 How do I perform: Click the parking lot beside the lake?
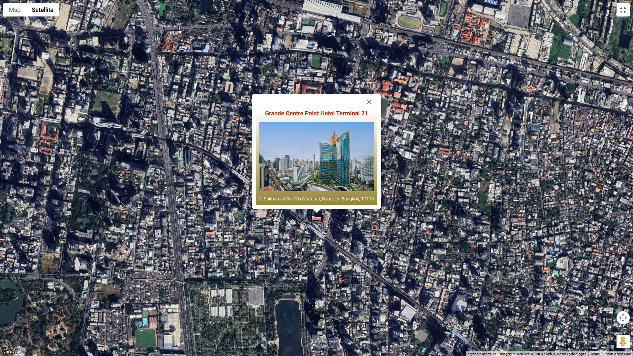[x=255, y=296]
